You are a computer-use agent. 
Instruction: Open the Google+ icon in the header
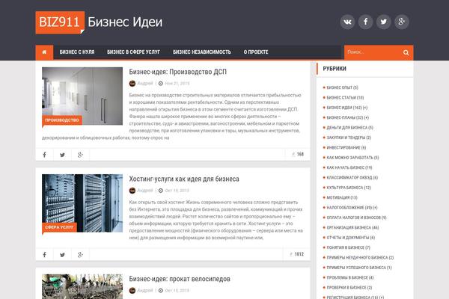click(401, 22)
